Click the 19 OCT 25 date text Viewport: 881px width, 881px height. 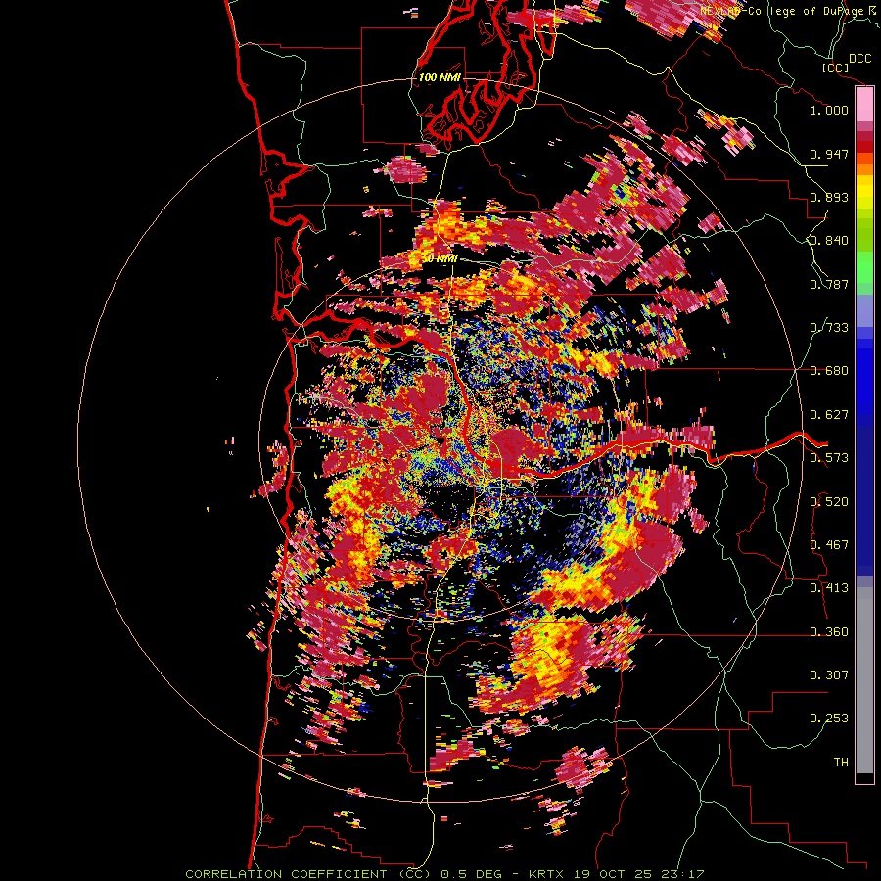(x=613, y=874)
